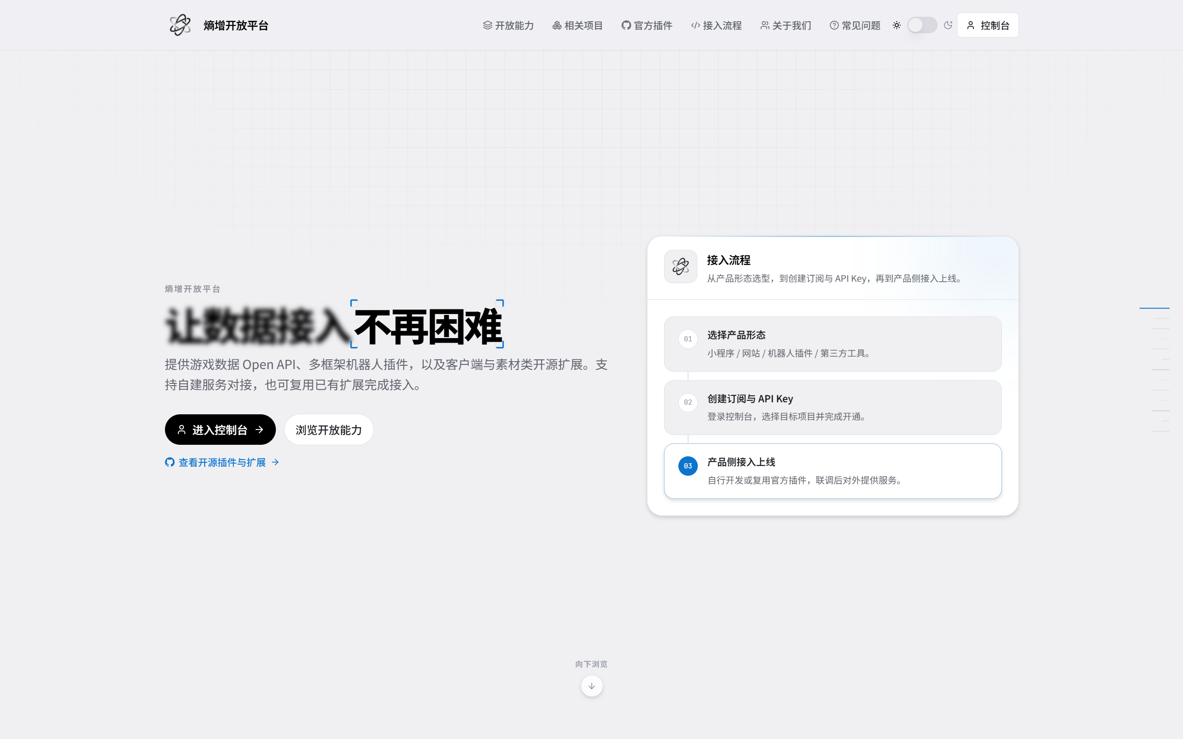The image size is (1183, 739).
Task: Click the code icon next to 接入流程
Action: 695,25
